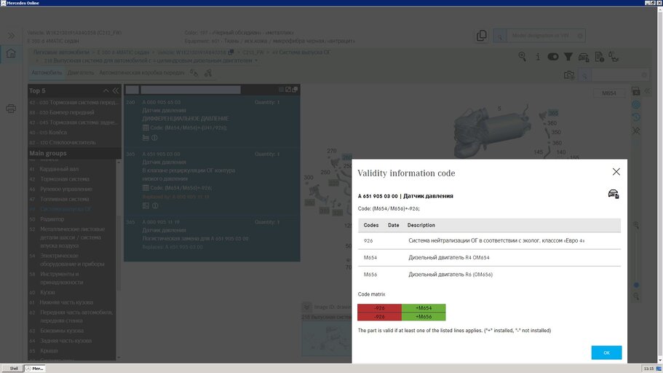Viewport: 663px width, 373px height.
Task: Sort by the Codes column header
Action: point(371,225)
